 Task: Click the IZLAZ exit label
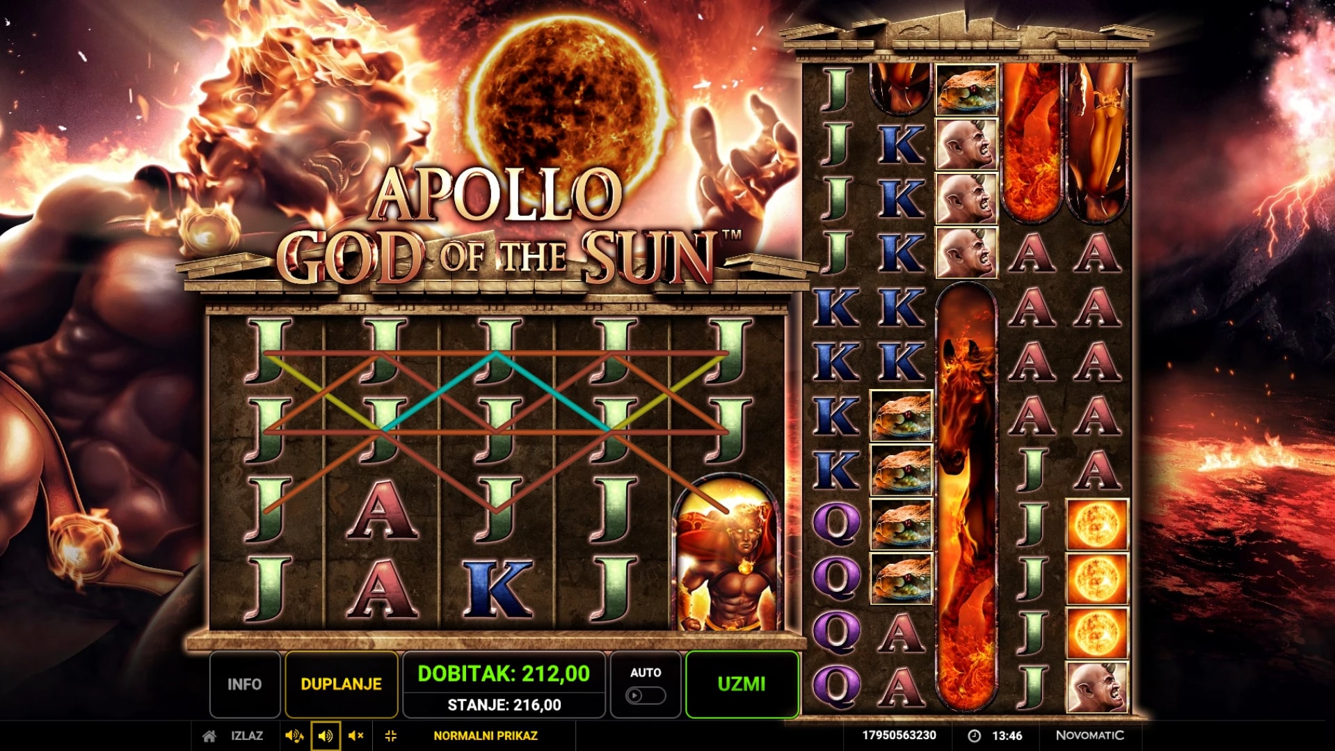[x=247, y=736]
